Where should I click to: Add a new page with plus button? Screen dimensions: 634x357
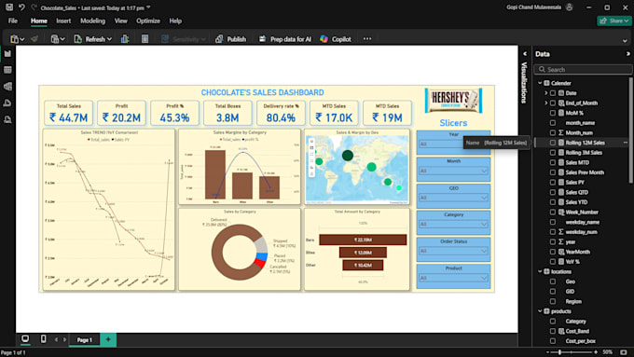click(x=108, y=339)
